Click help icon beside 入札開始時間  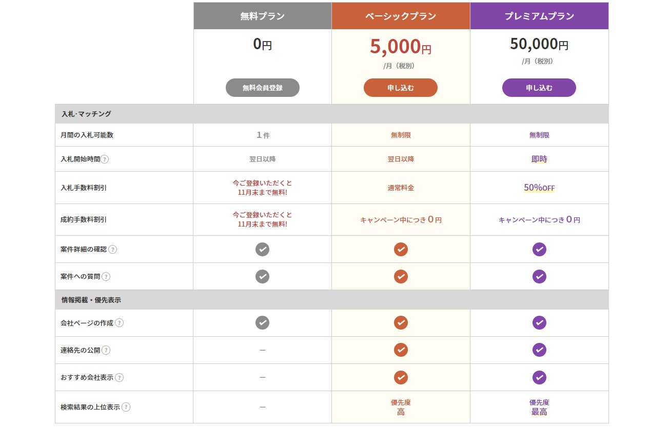tap(105, 159)
